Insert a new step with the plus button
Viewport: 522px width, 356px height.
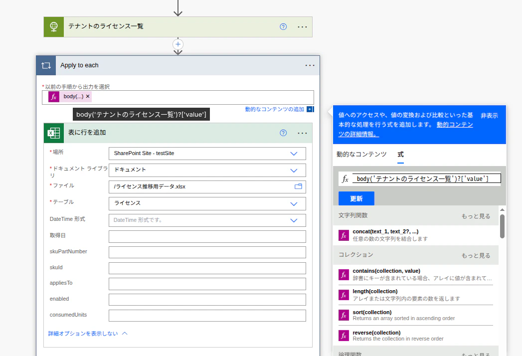pos(178,44)
